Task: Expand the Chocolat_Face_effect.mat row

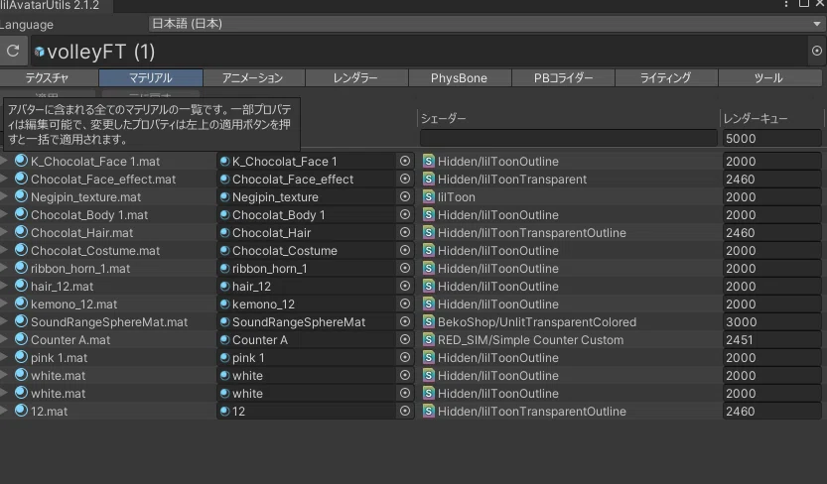Action: pyautogui.click(x=4, y=180)
